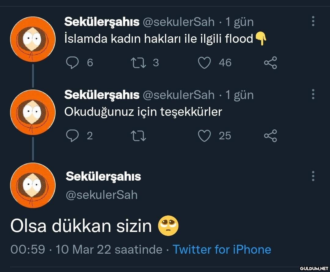Image resolution: width=330 pixels, height=272 pixels.
Task: Like the tweet with 46 likes
Action: pyautogui.click(x=204, y=63)
